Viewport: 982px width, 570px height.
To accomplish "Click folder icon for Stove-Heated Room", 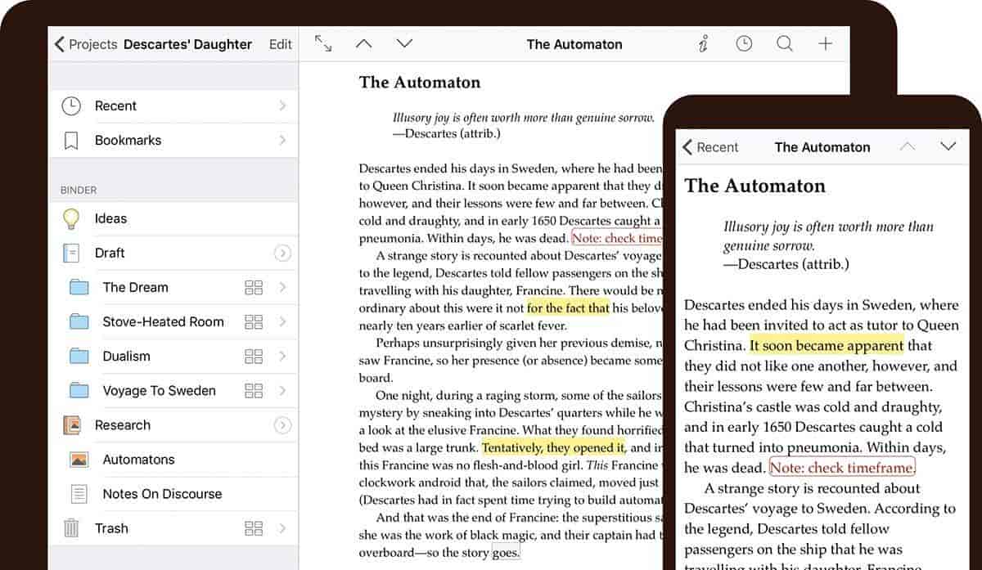I will pyautogui.click(x=79, y=321).
